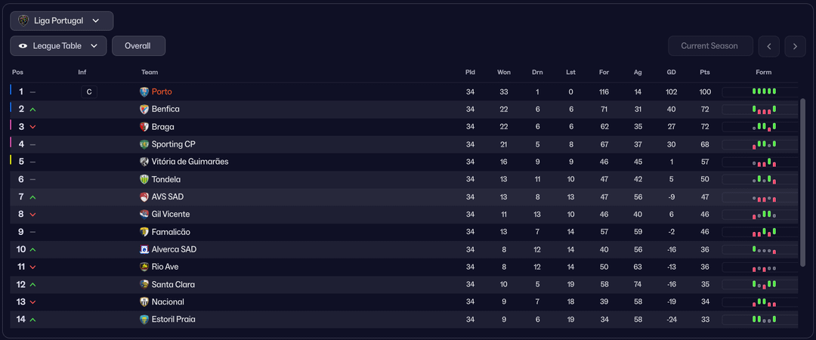Viewport: 816px width, 340px height.
Task: Open the League Table view dropdown
Action: (x=58, y=46)
